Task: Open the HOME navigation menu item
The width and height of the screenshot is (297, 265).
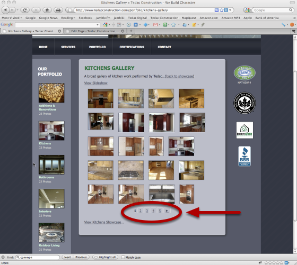Action: [x=43, y=47]
